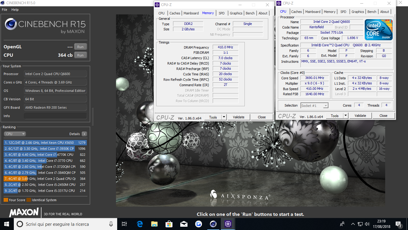The image size is (408, 230).
Task: Open the Mail app from the taskbar
Action: pyautogui.click(x=184, y=224)
